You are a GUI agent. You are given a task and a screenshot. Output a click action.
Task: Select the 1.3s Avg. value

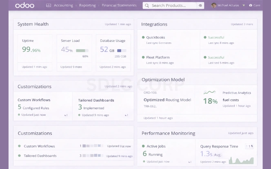point(211,154)
